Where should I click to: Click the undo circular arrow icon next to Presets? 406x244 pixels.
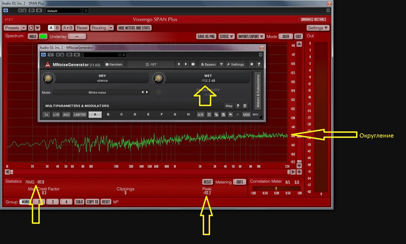(31, 28)
